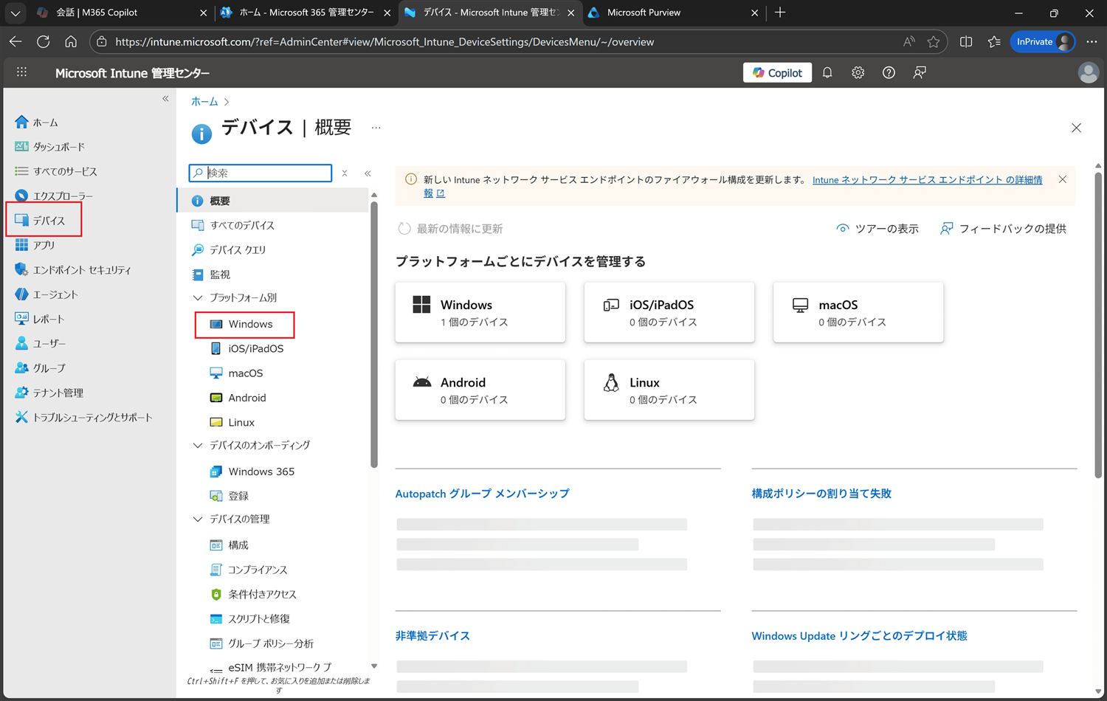Open トラブルシューティングとサポート

point(83,417)
